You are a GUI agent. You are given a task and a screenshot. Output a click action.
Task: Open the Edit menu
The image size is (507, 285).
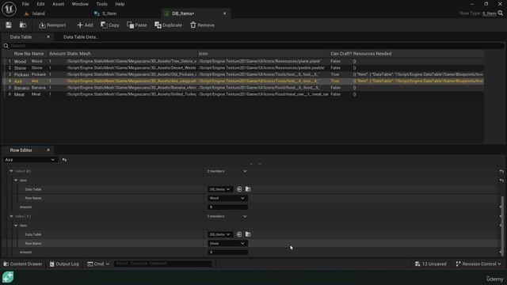point(40,4)
